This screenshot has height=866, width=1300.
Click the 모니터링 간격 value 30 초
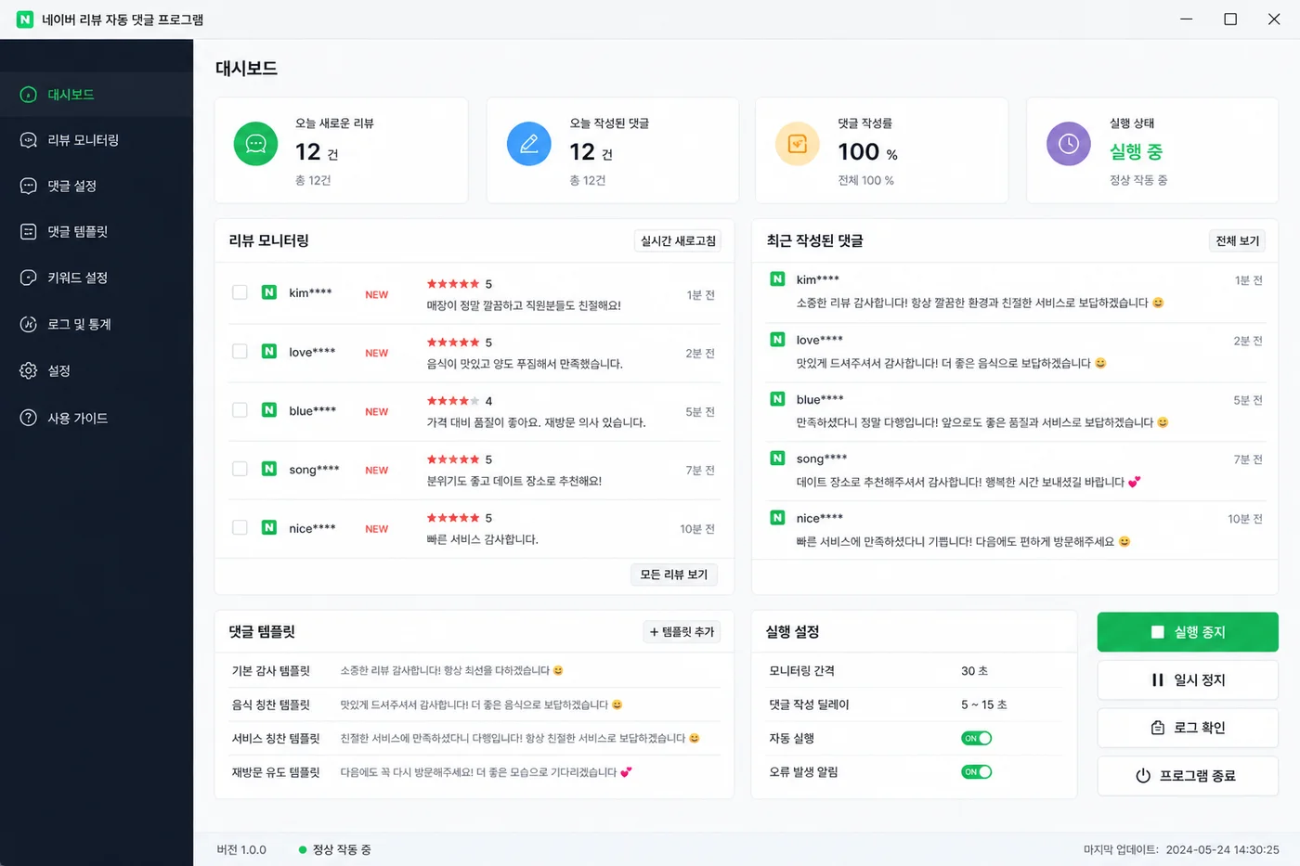tap(974, 671)
